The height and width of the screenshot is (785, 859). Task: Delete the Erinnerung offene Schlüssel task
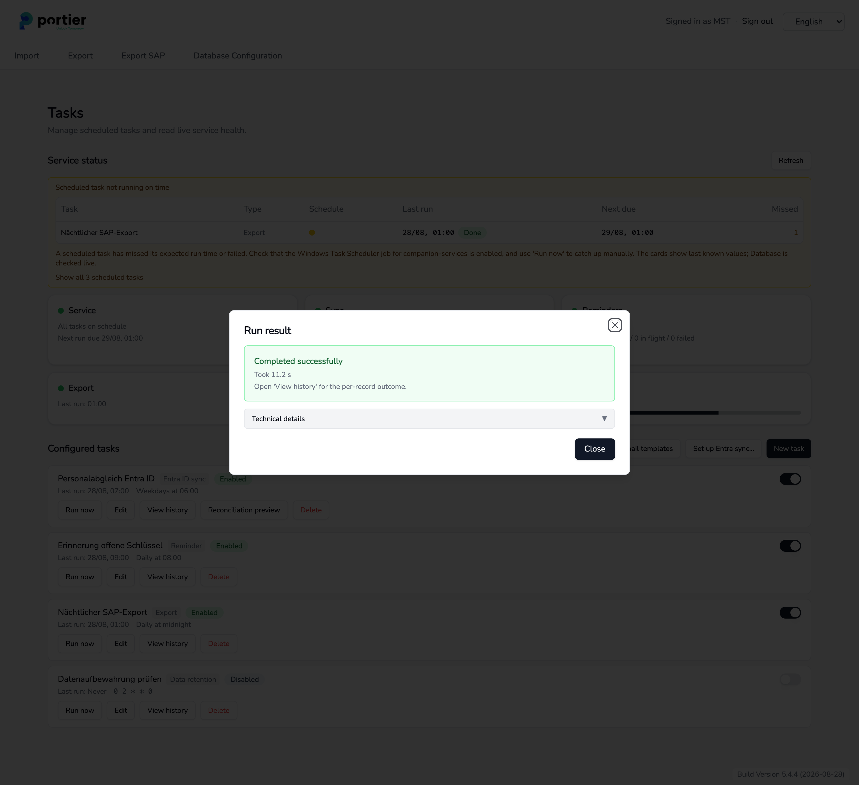(x=219, y=577)
